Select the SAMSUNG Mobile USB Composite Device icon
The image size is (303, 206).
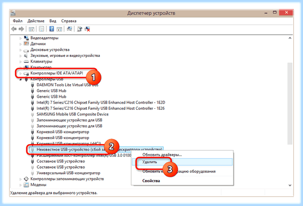point(32,114)
